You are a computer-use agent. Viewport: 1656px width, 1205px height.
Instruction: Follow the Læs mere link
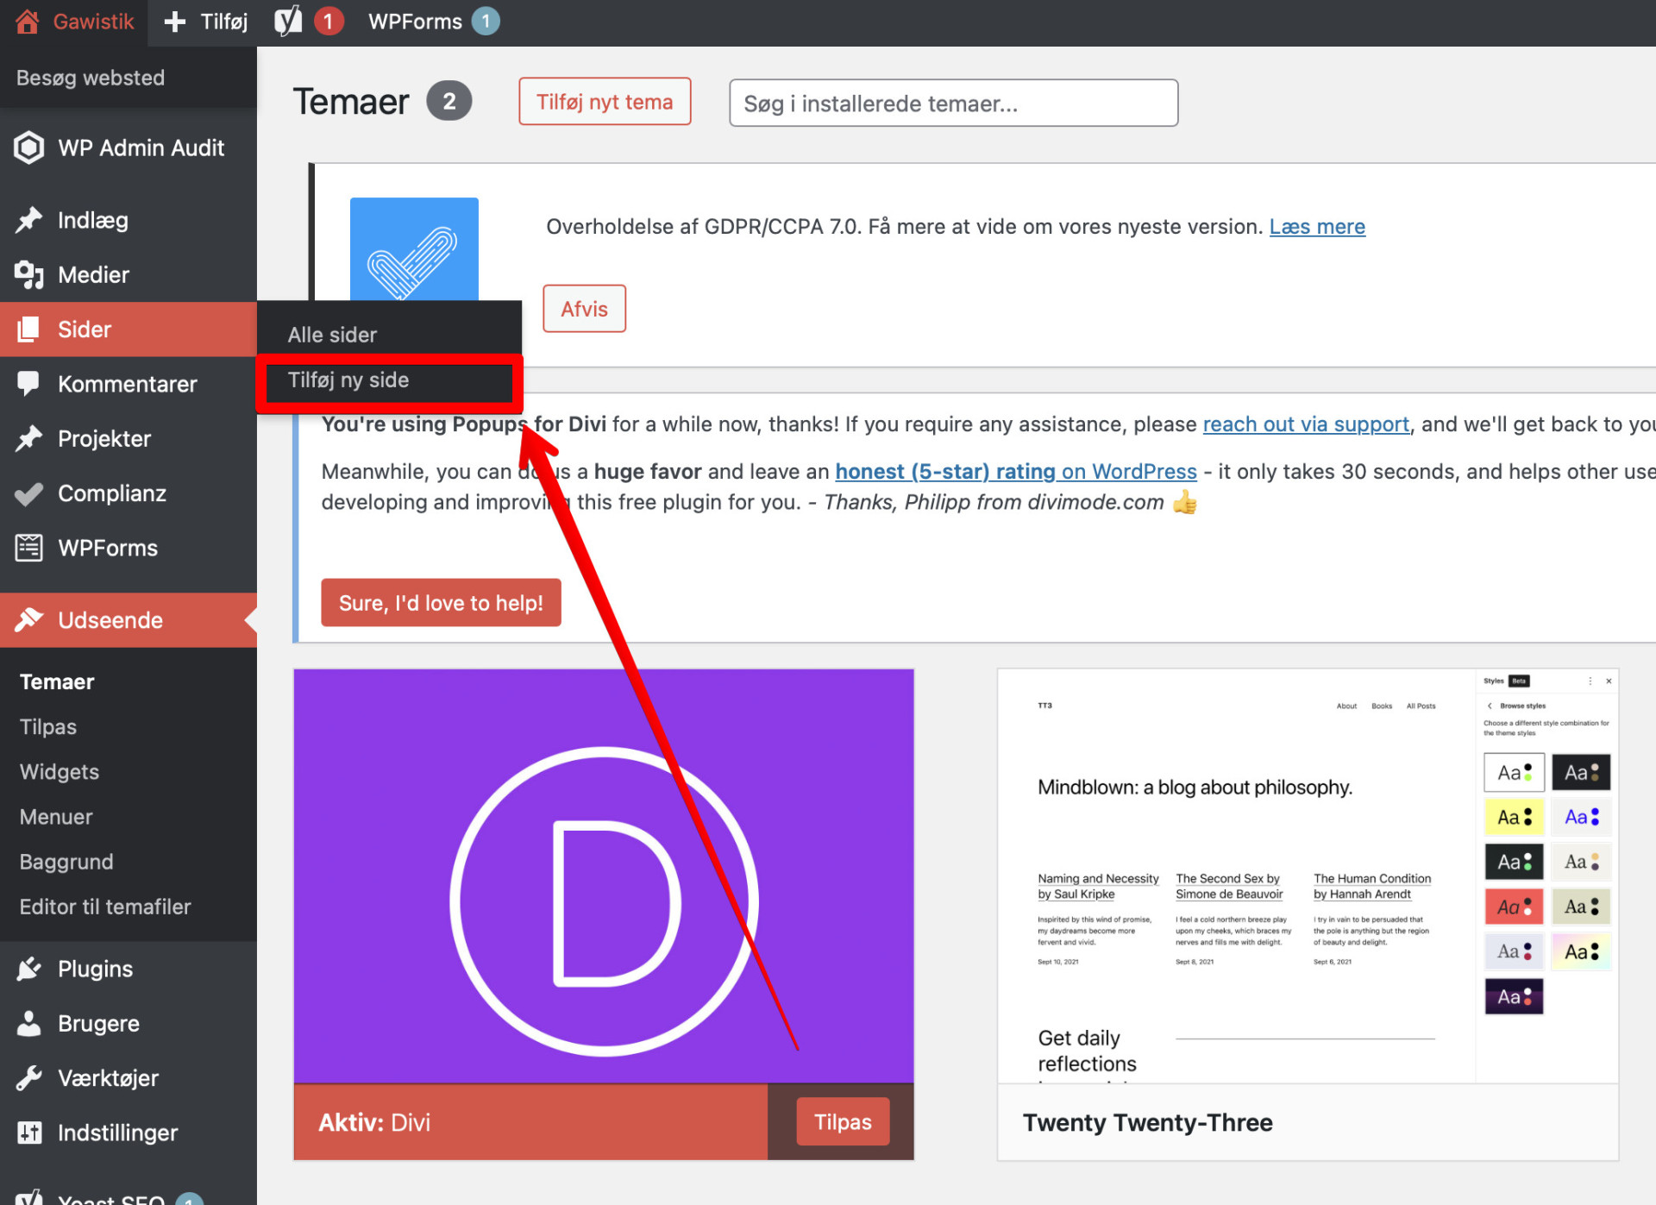coord(1317,227)
